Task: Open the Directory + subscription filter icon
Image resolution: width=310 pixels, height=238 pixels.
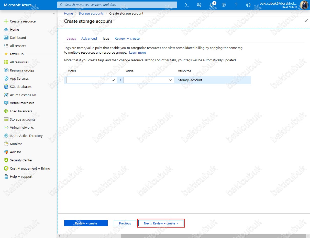Action: coord(199,5)
